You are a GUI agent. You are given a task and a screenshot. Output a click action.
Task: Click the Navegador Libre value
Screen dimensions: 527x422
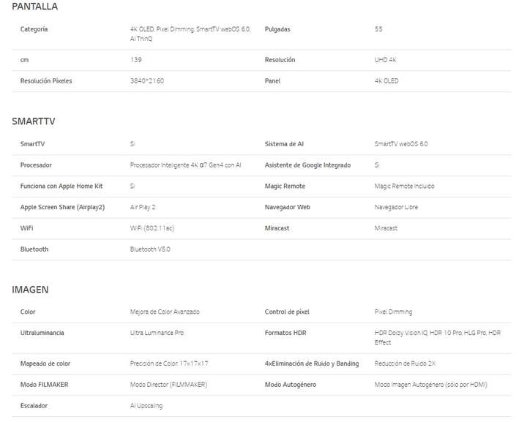(x=396, y=207)
